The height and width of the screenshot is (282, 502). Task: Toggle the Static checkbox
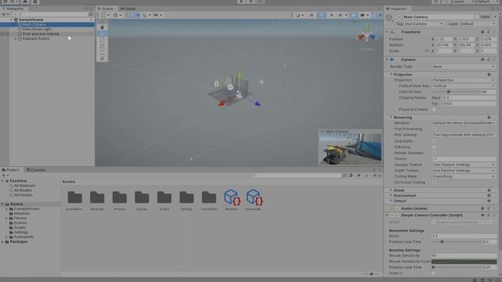click(x=477, y=16)
